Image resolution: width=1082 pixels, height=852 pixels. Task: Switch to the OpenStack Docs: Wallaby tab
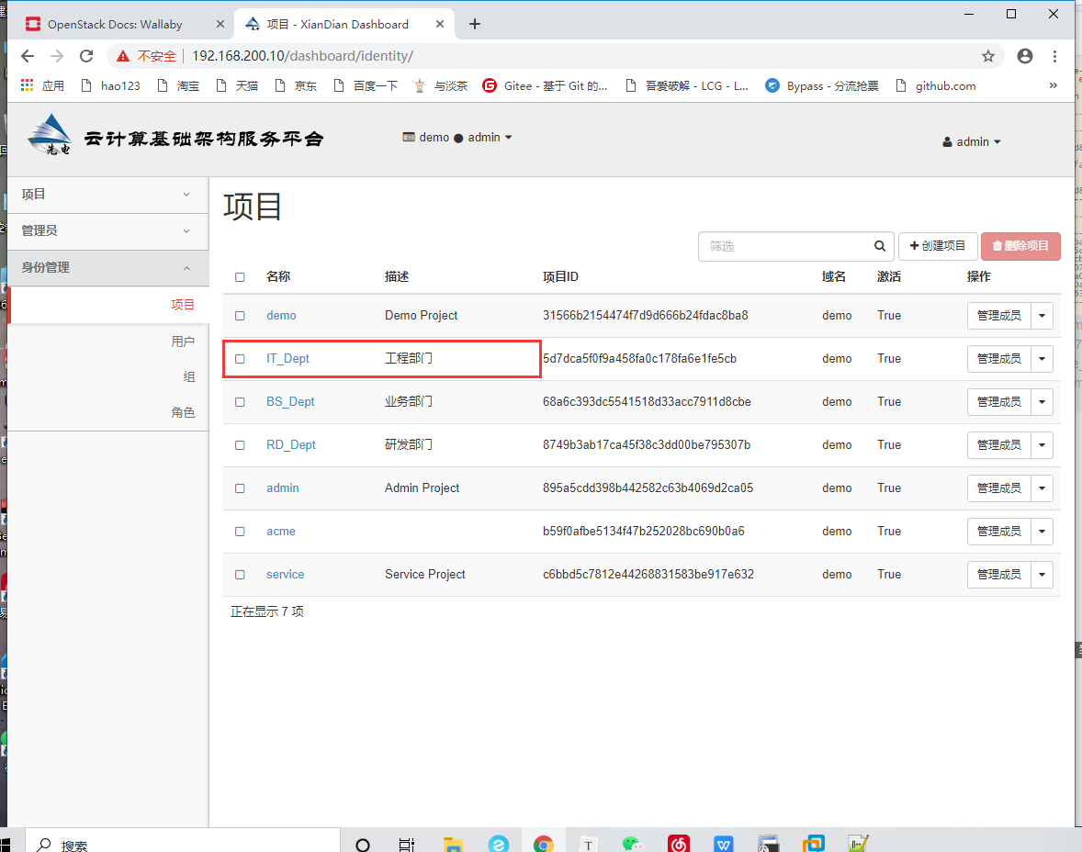[115, 23]
